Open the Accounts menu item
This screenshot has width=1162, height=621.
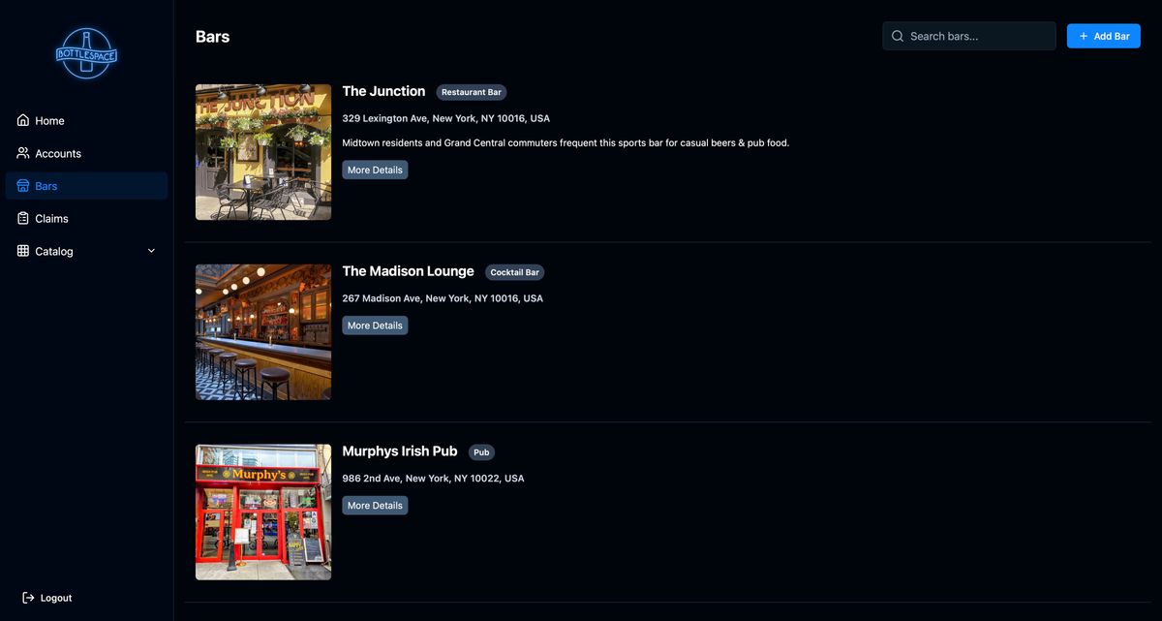(x=58, y=153)
